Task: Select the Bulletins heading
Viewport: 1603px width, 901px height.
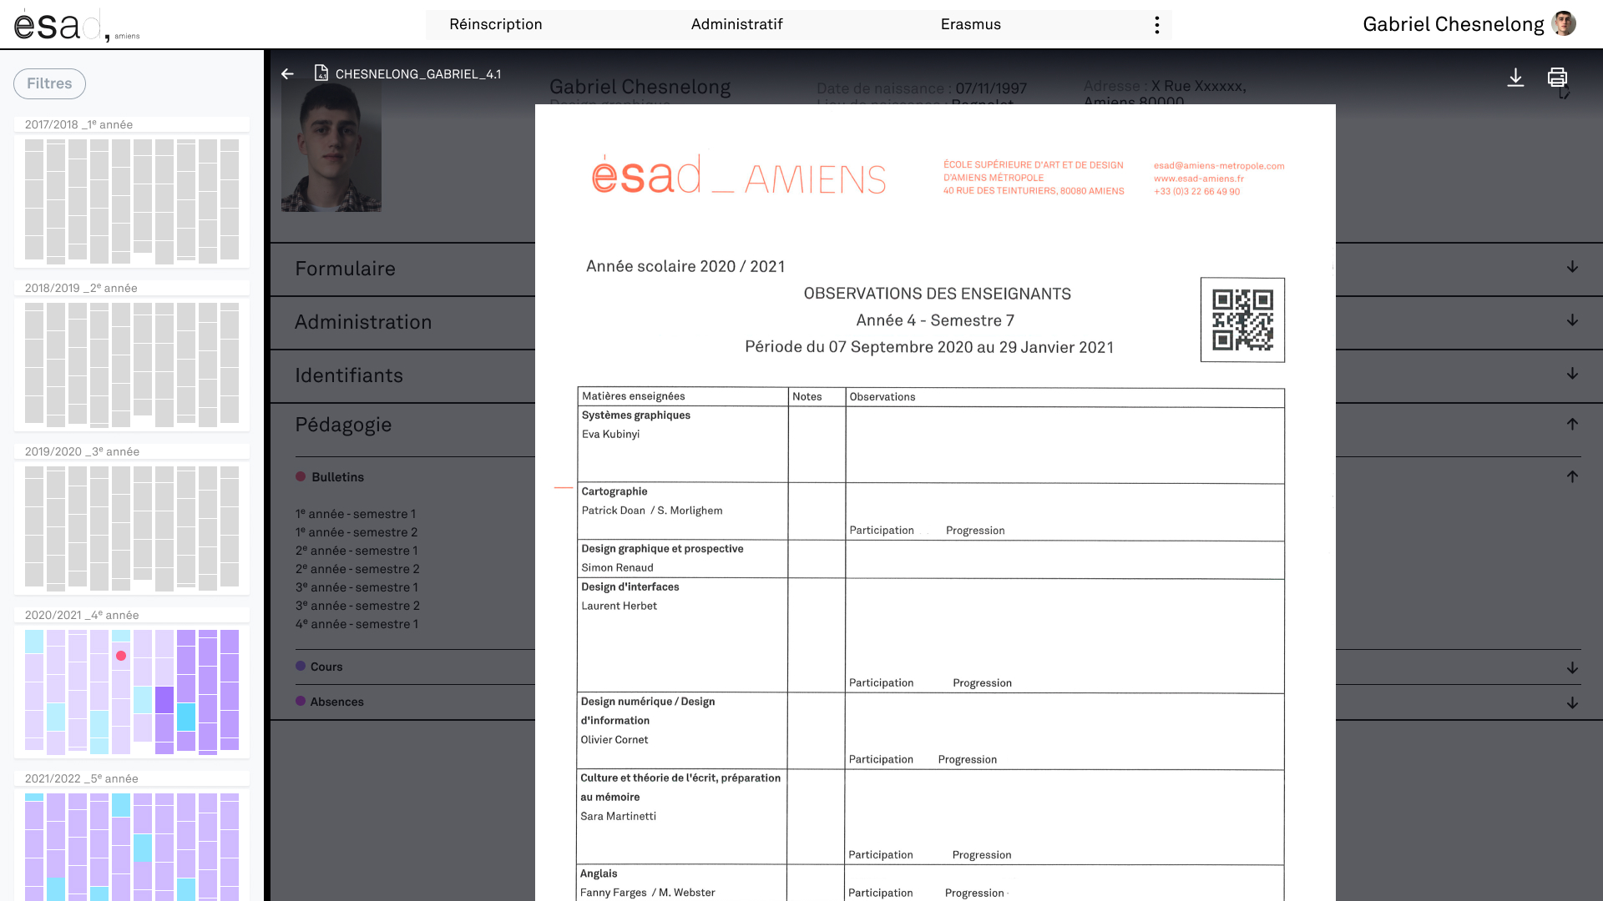Action: point(337,477)
